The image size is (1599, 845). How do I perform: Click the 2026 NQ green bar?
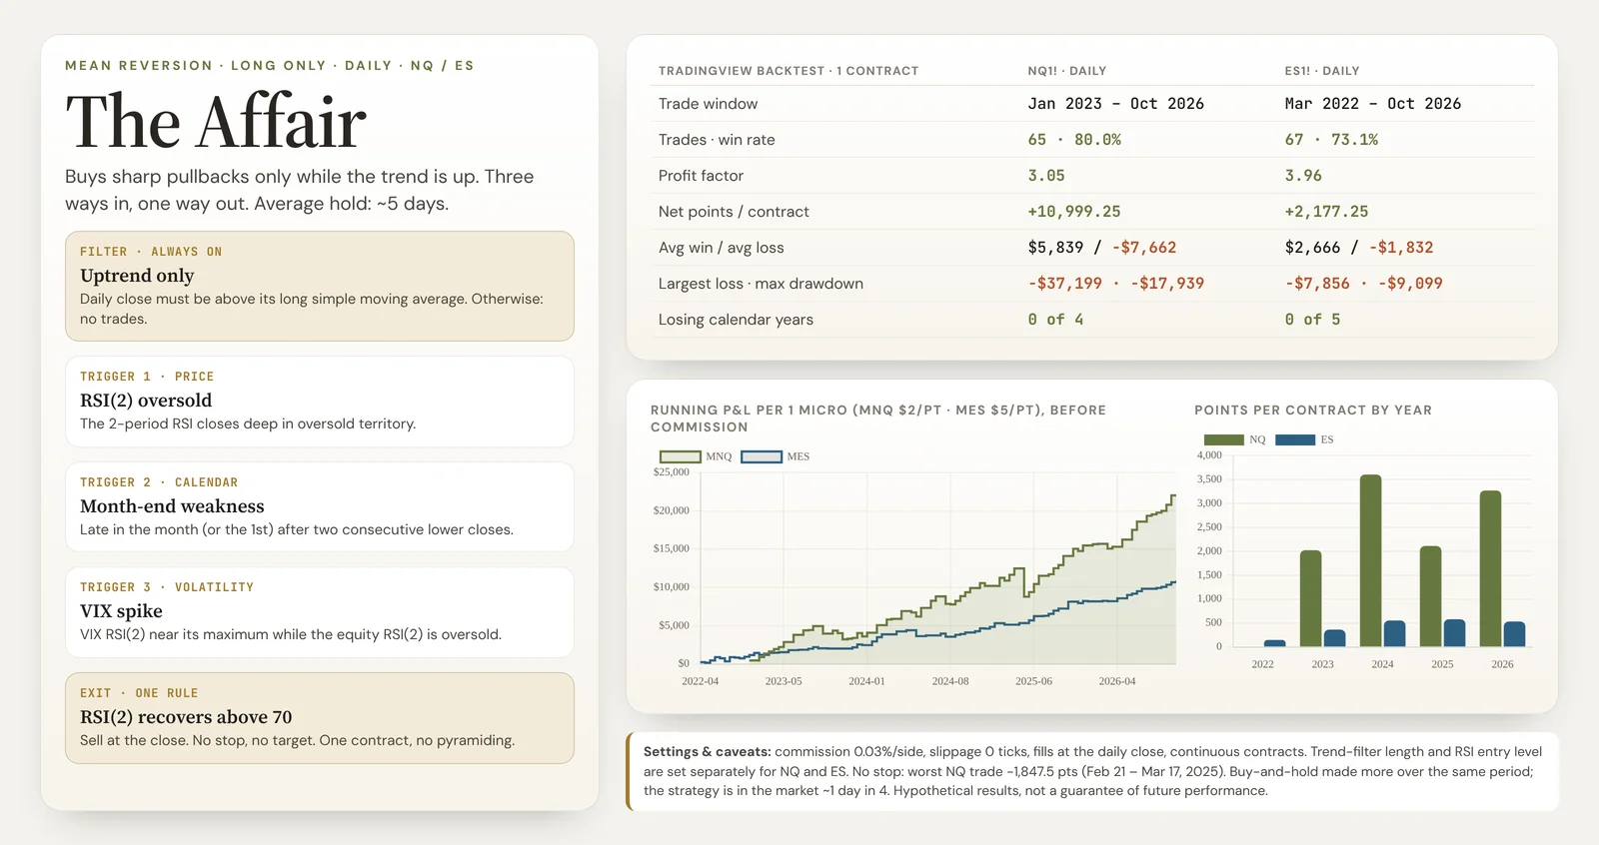coord(1490,569)
